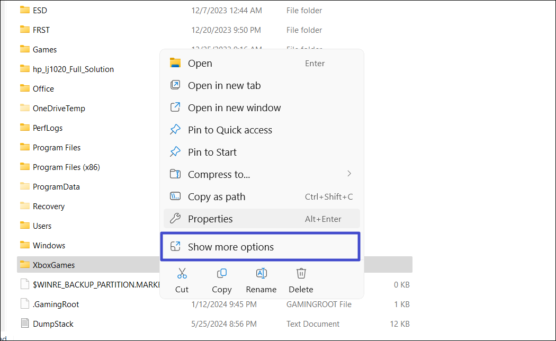Expand the Compress to submenu arrow
Screen dimensions: 556x341
(349, 174)
